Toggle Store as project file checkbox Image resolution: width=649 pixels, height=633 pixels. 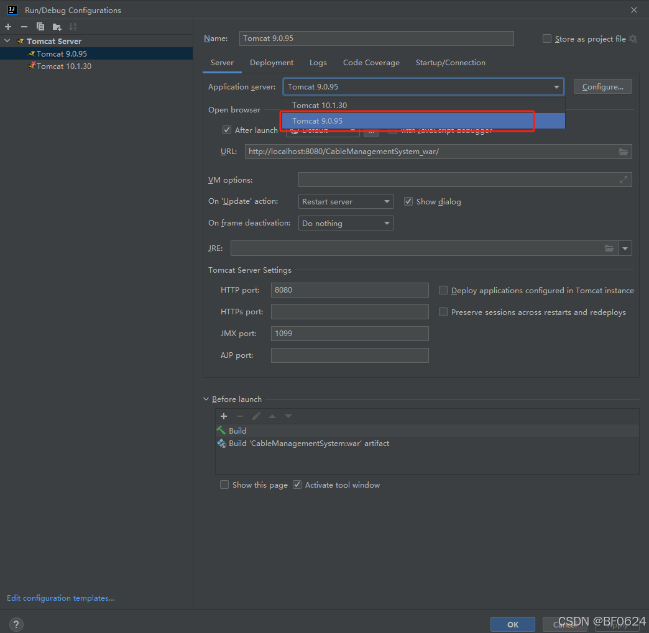547,39
